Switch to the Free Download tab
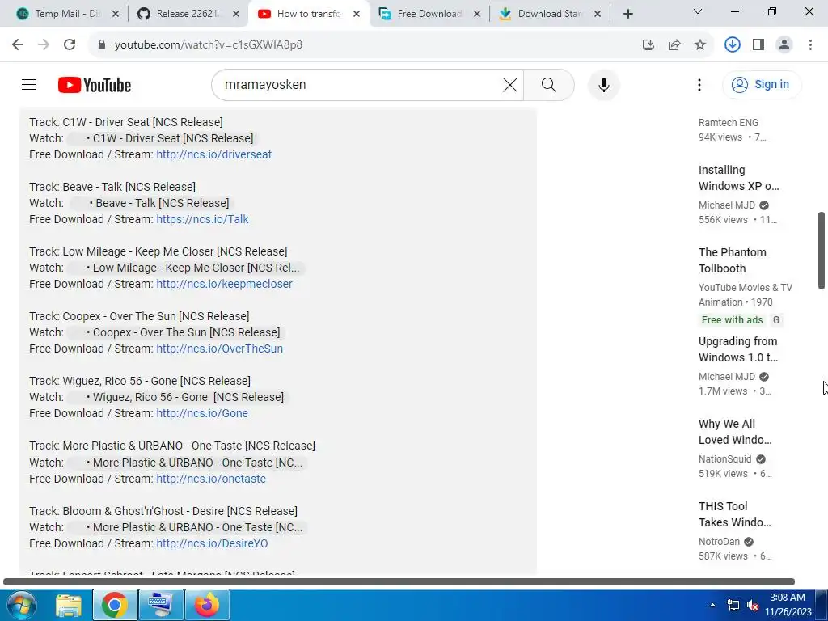This screenshot has height=621, width=828. coord(429,14)
